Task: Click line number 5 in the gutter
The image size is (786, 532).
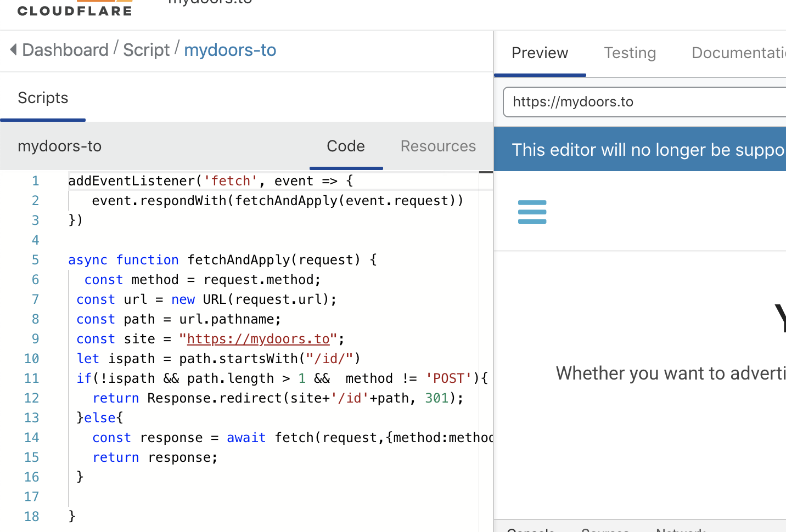Action: click(35, 260)
